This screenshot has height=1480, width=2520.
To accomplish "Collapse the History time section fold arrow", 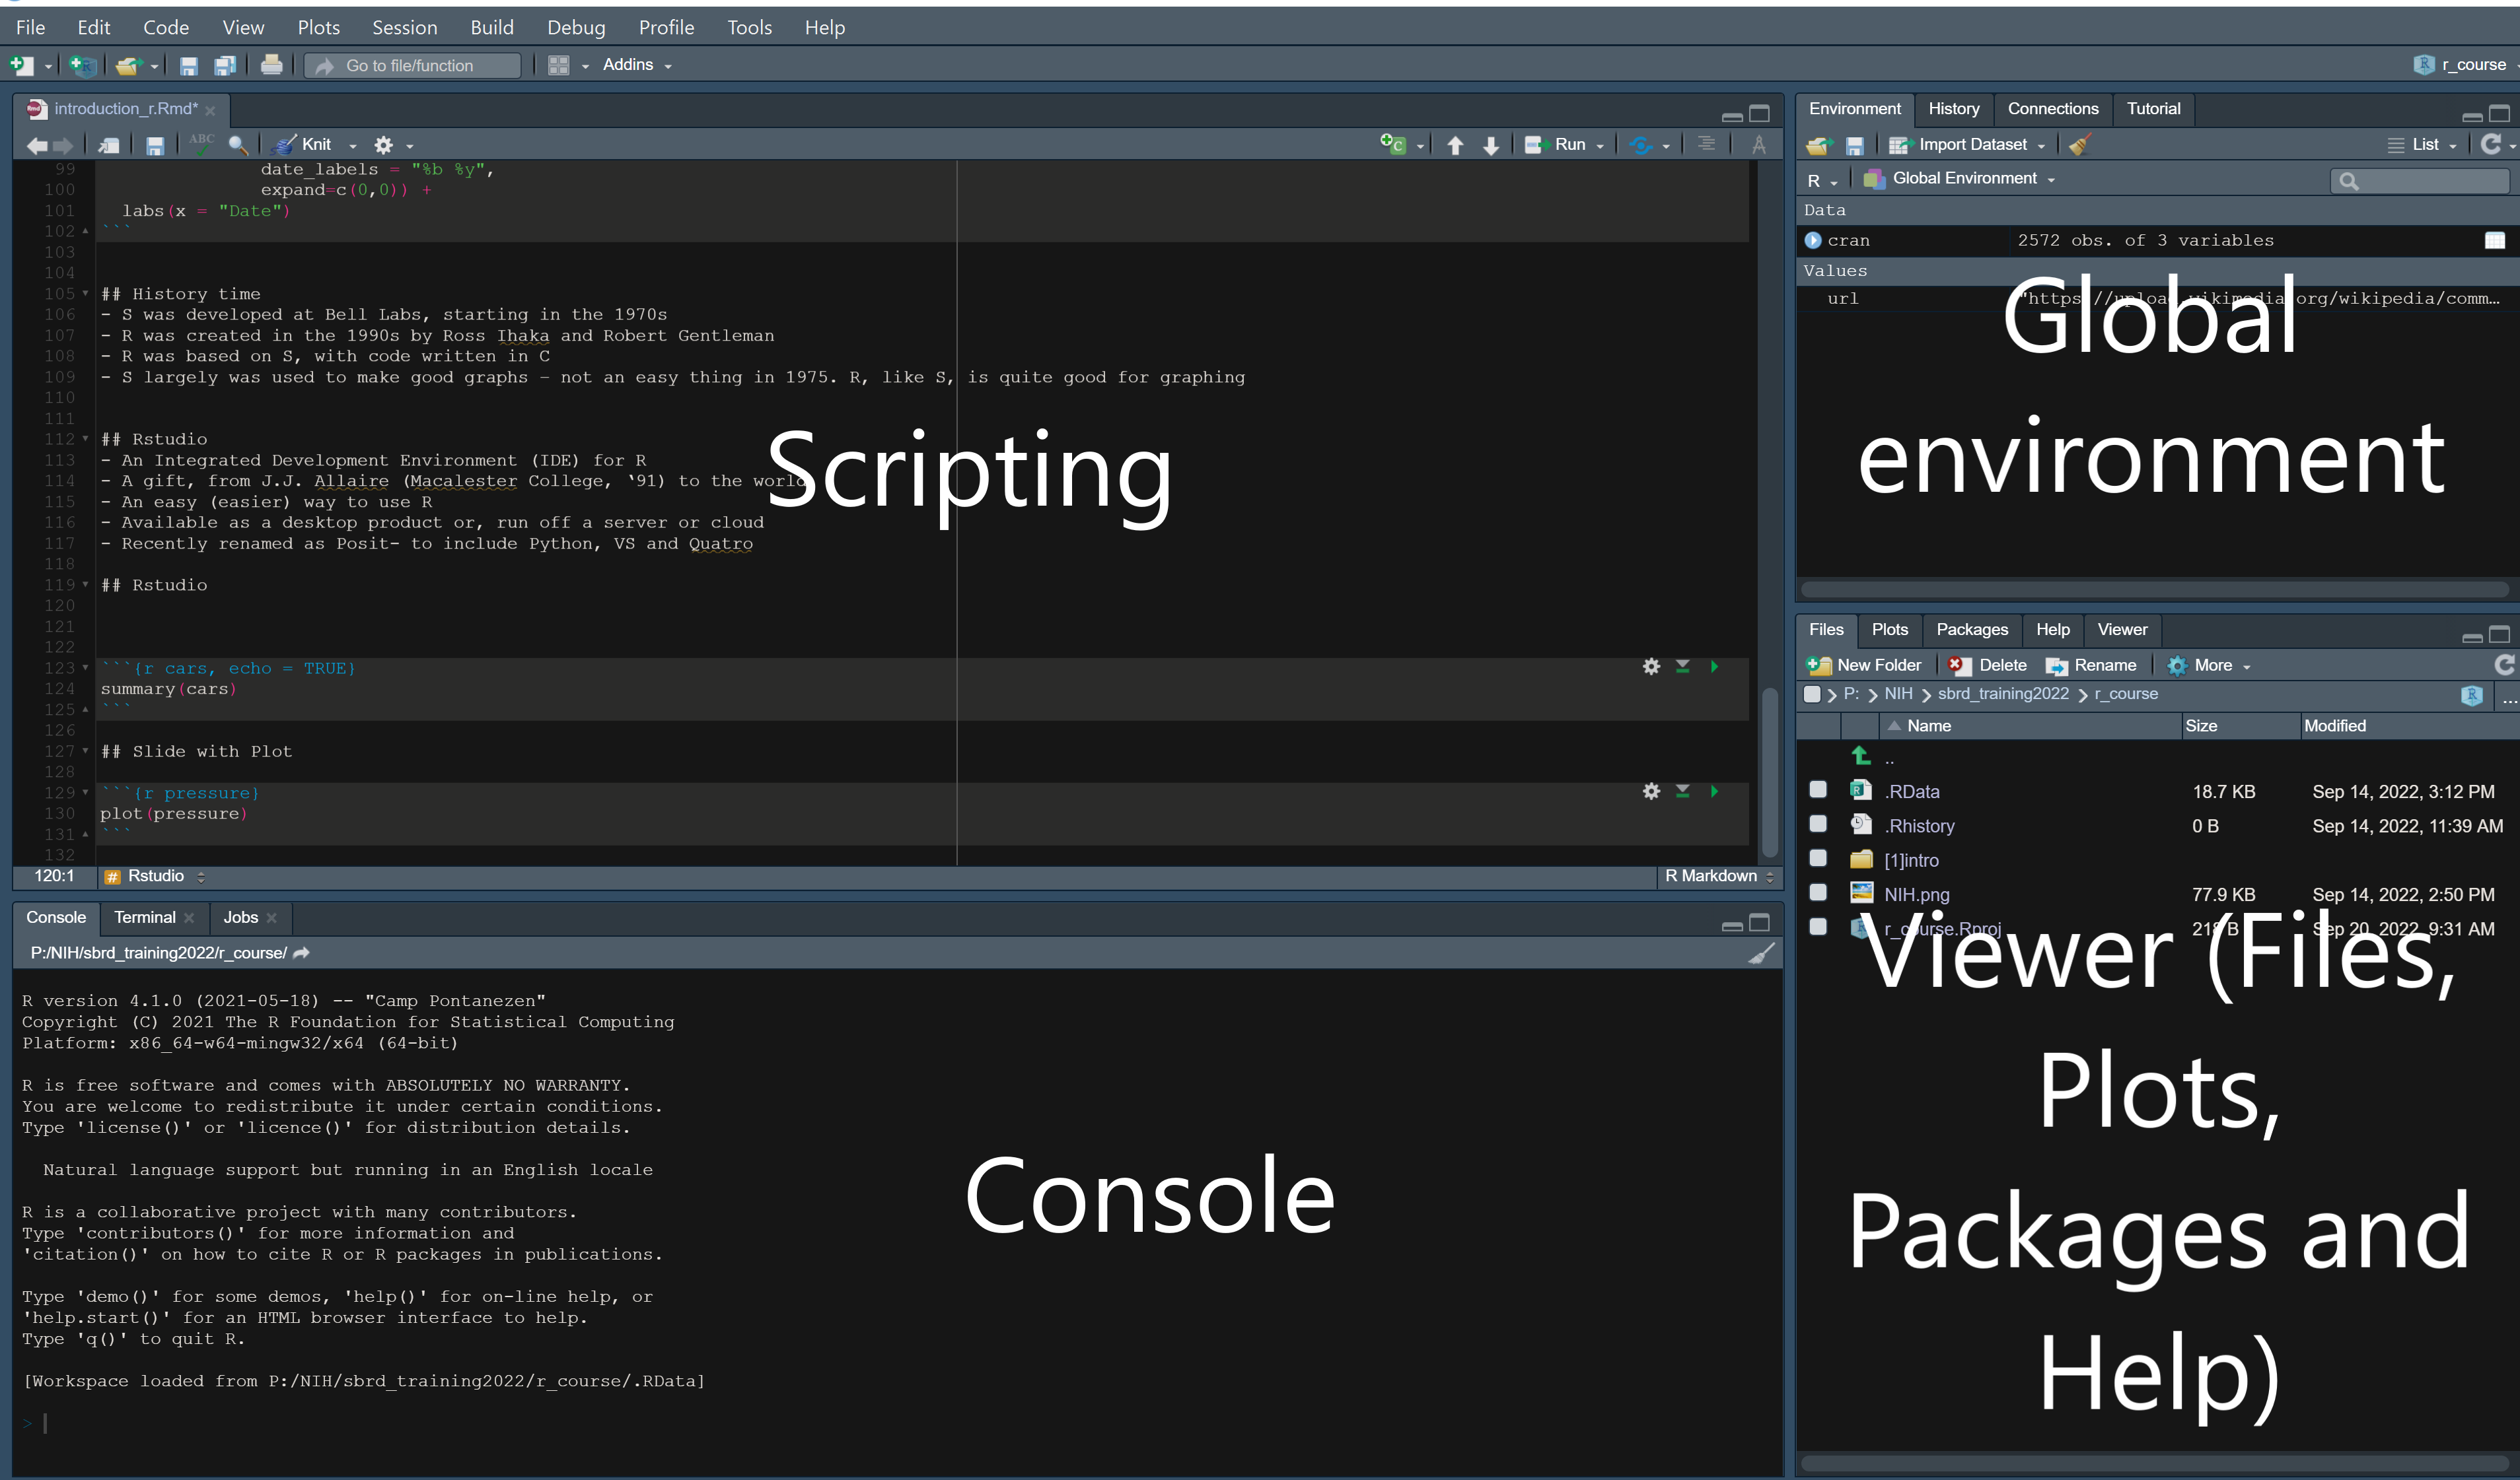I will coord(85,295).
